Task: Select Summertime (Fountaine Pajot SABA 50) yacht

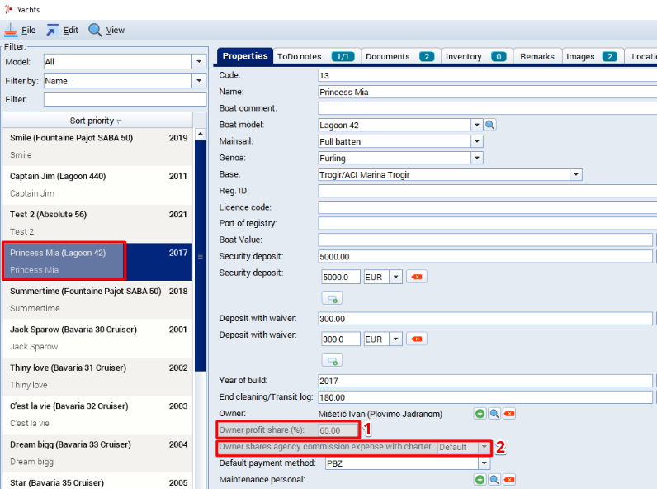Action: 97,300
